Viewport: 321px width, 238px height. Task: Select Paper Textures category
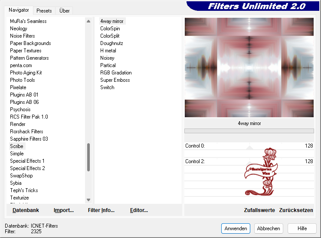coord(26,51)
